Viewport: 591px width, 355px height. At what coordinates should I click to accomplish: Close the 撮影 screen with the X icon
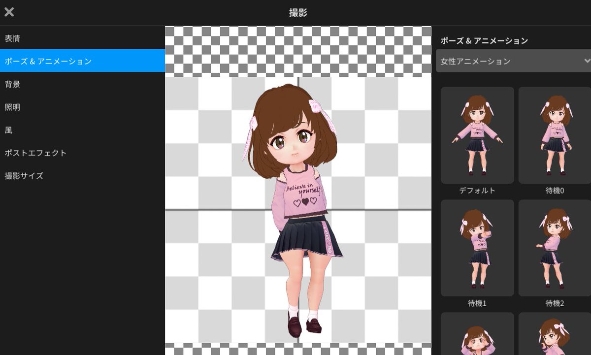coord(9,12)
